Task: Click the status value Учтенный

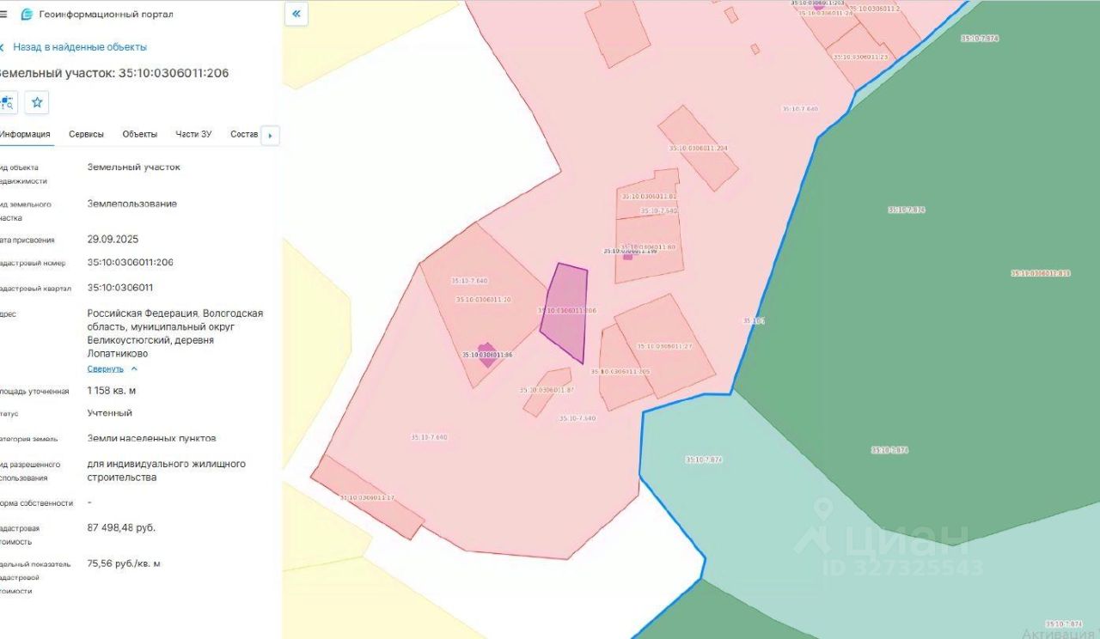Action: click(x=110, y=413)
